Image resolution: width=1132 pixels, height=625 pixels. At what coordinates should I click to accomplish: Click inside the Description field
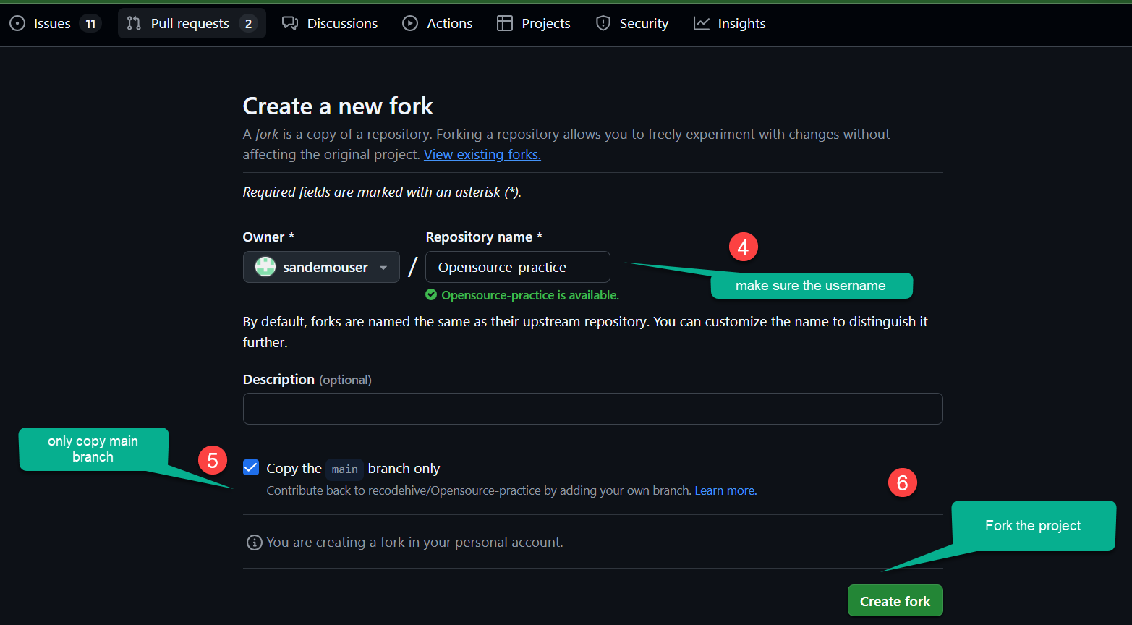592,409
